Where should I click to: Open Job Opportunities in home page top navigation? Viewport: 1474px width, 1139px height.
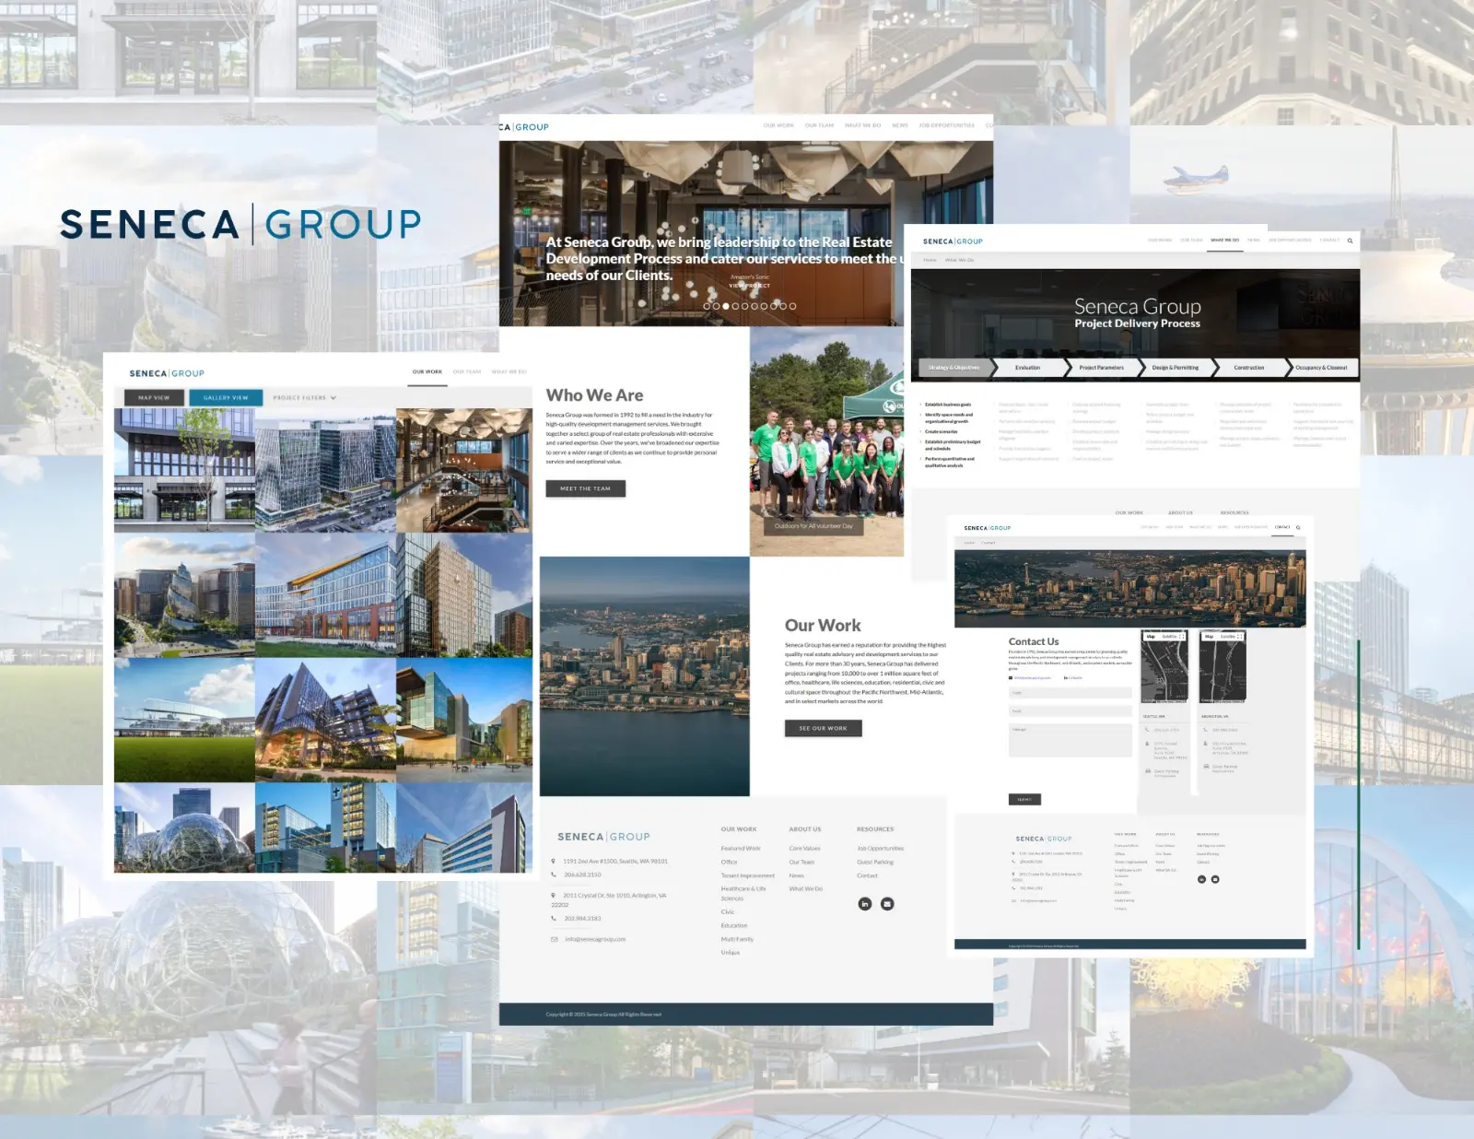tap(947, 125)
